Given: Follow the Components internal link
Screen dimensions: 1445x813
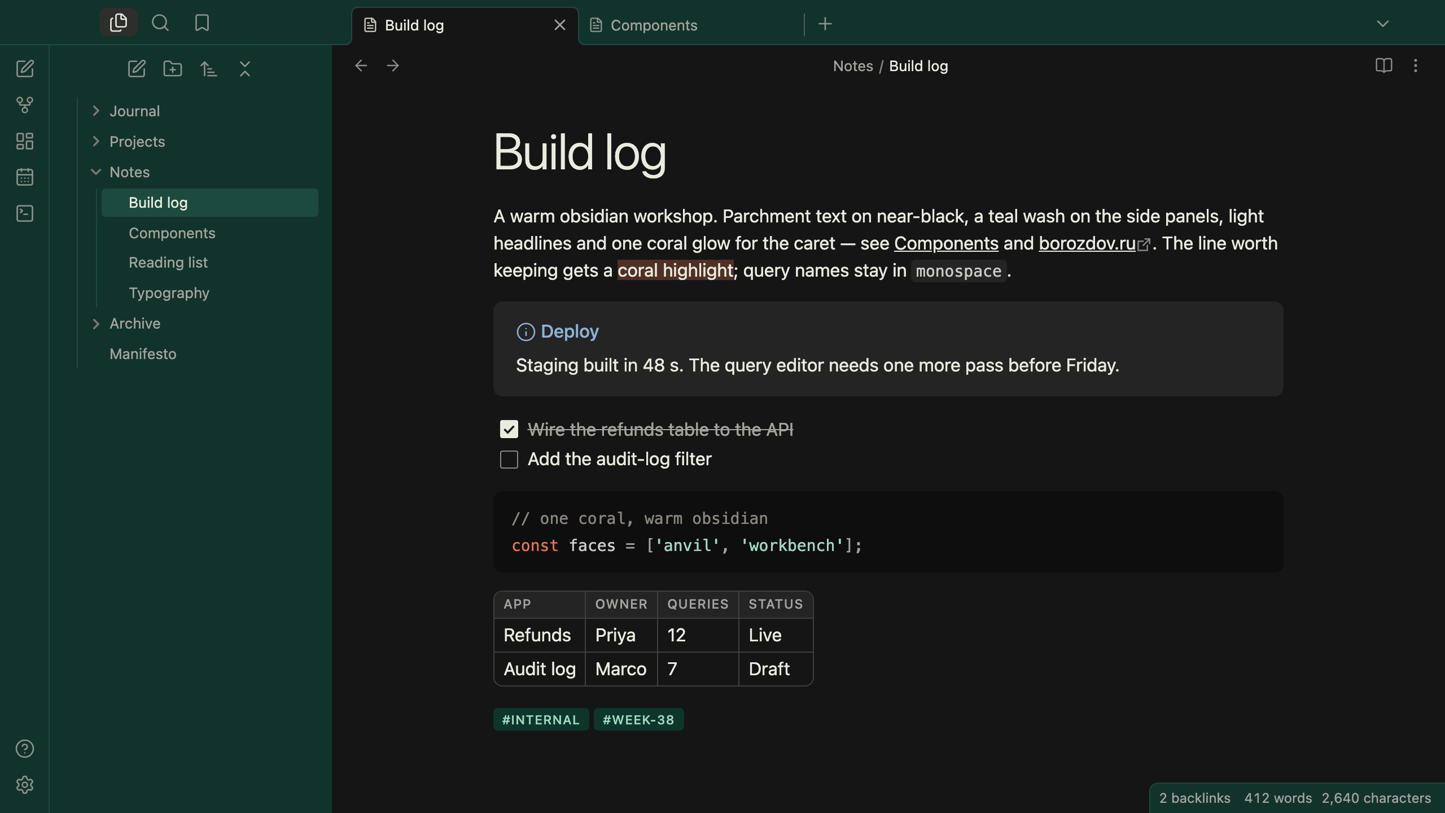Looking at the screenshot, I should pos(946,243).
